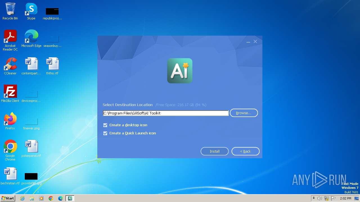Select the Recycle Bin desktop icon

(x=10, y=12)
